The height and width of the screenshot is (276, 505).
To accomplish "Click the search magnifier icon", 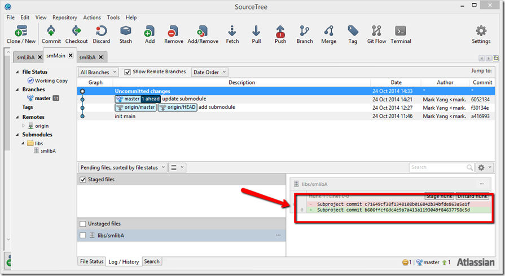I will pyautogui.click(x=469, y=167).
